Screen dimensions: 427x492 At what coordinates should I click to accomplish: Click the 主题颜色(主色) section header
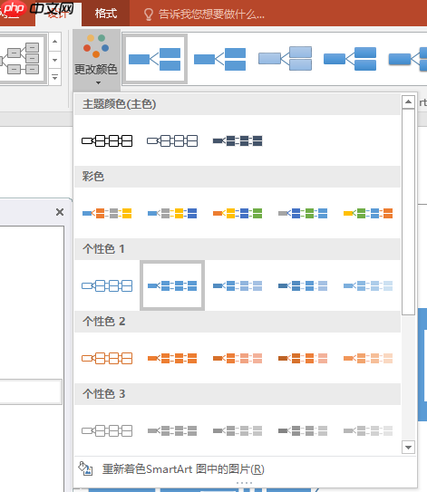(x=238, y=104)
